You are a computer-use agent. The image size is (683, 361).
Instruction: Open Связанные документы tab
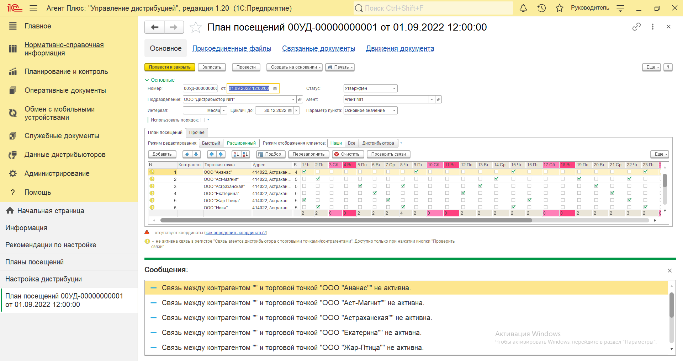319,48
